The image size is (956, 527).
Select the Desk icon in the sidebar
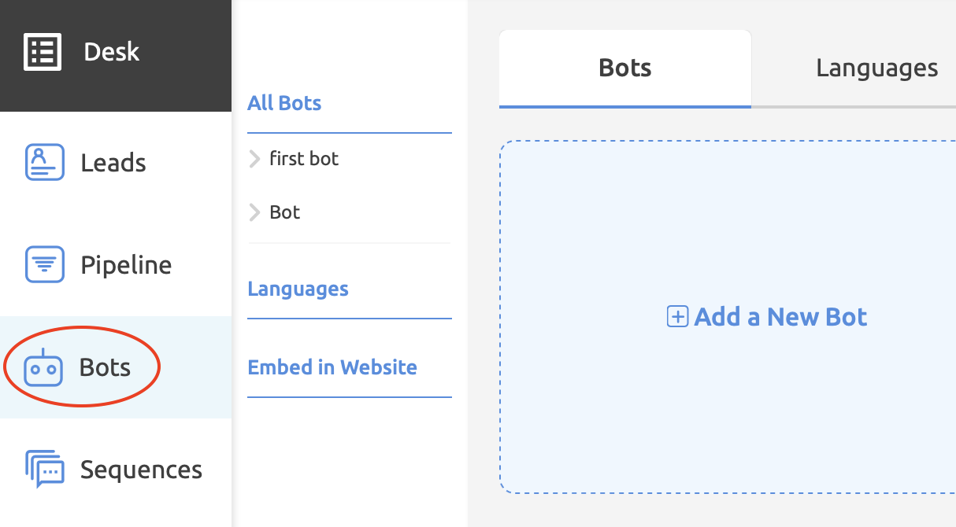(41, 51)
